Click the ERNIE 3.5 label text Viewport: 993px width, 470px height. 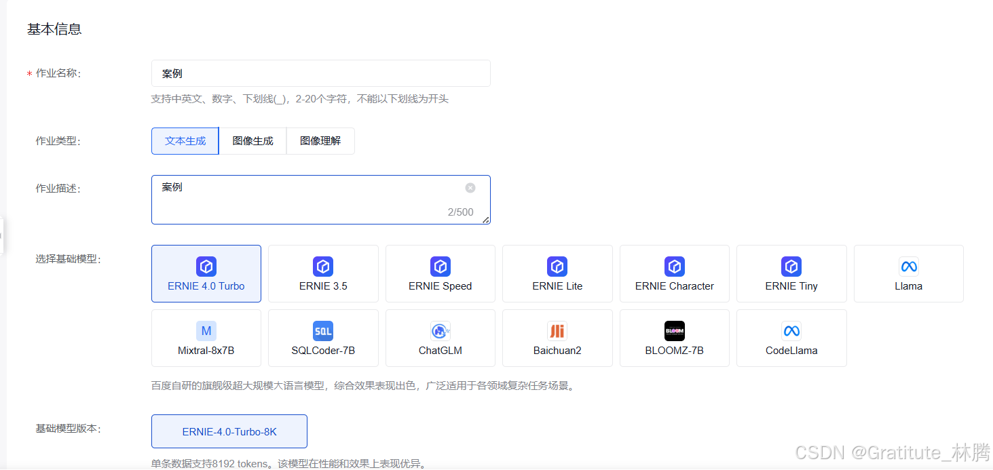click(x=323, y=286)
